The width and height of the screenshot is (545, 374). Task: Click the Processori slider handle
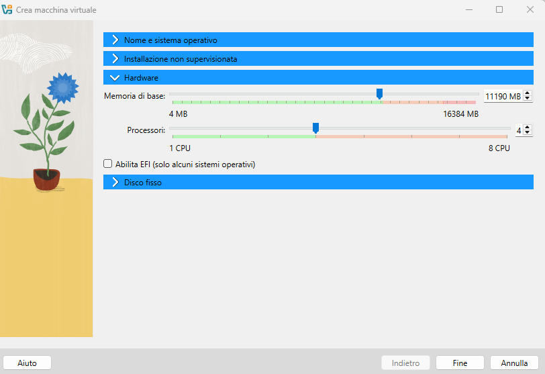click(315, 128)
